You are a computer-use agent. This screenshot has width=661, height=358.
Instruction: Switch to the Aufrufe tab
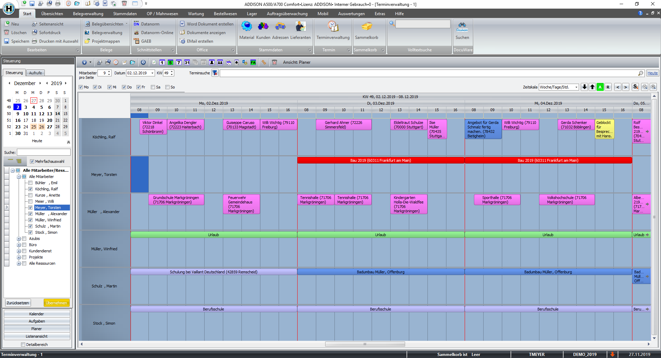(35, 73)
